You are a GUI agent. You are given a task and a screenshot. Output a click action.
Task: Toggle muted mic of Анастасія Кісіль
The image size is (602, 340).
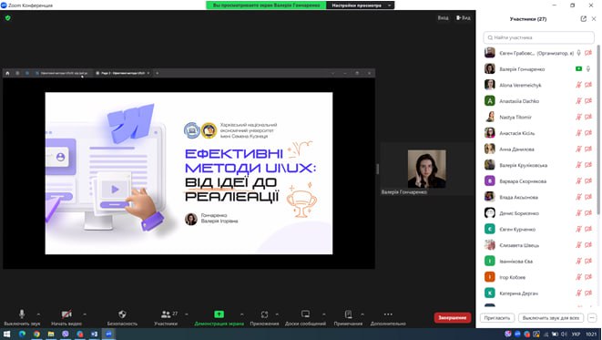[579, 133]
